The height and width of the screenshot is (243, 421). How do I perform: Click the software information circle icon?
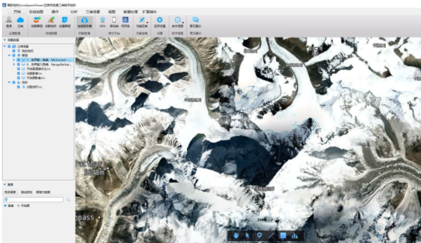(177, 20)
